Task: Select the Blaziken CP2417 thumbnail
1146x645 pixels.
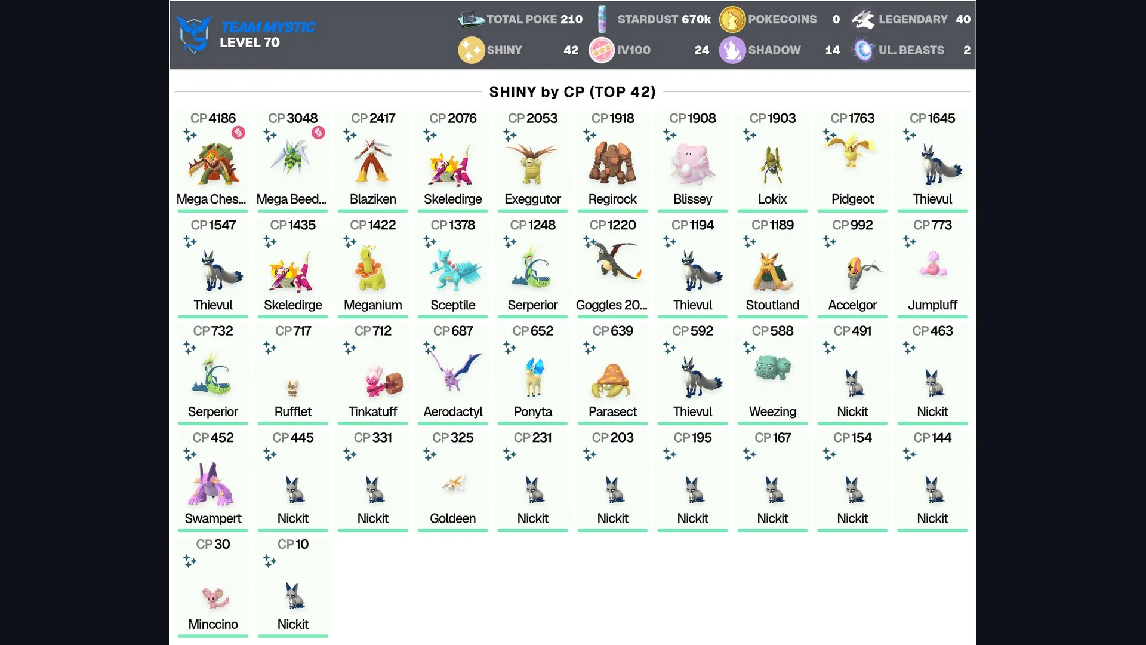Action: [x=372, y=161]
